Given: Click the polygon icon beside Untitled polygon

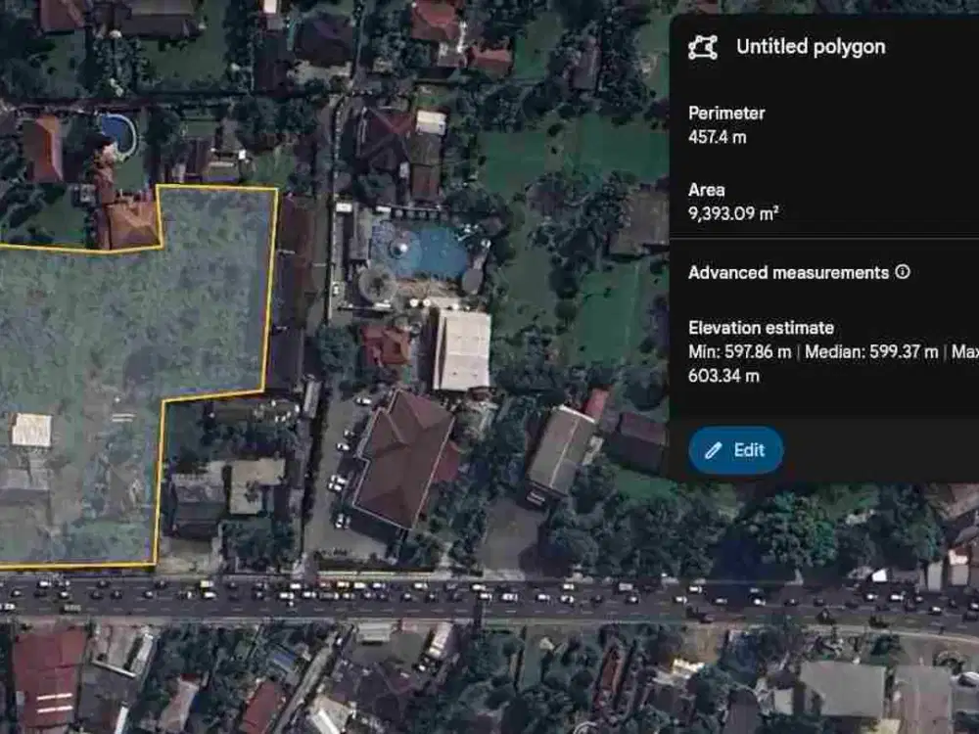Looking at the screenshot, I should click(x=703, y=47).
